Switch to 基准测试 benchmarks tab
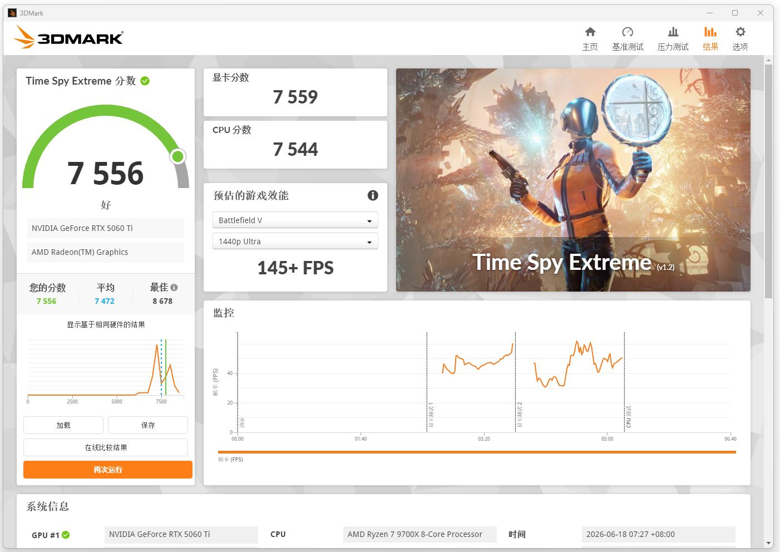The width and height of the screenshot is (780, 552). click(628, 38)
